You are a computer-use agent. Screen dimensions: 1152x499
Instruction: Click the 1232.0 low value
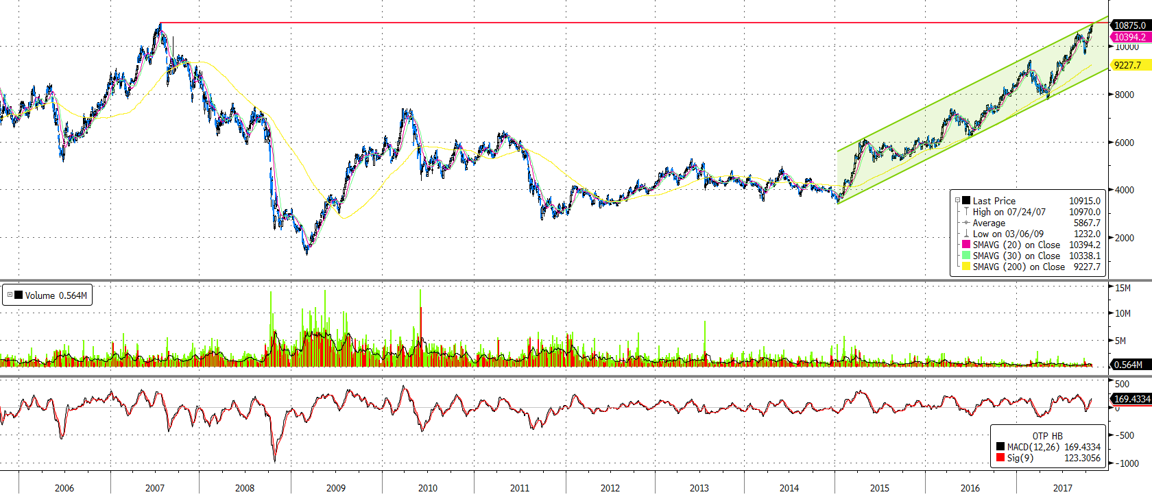1087,234
